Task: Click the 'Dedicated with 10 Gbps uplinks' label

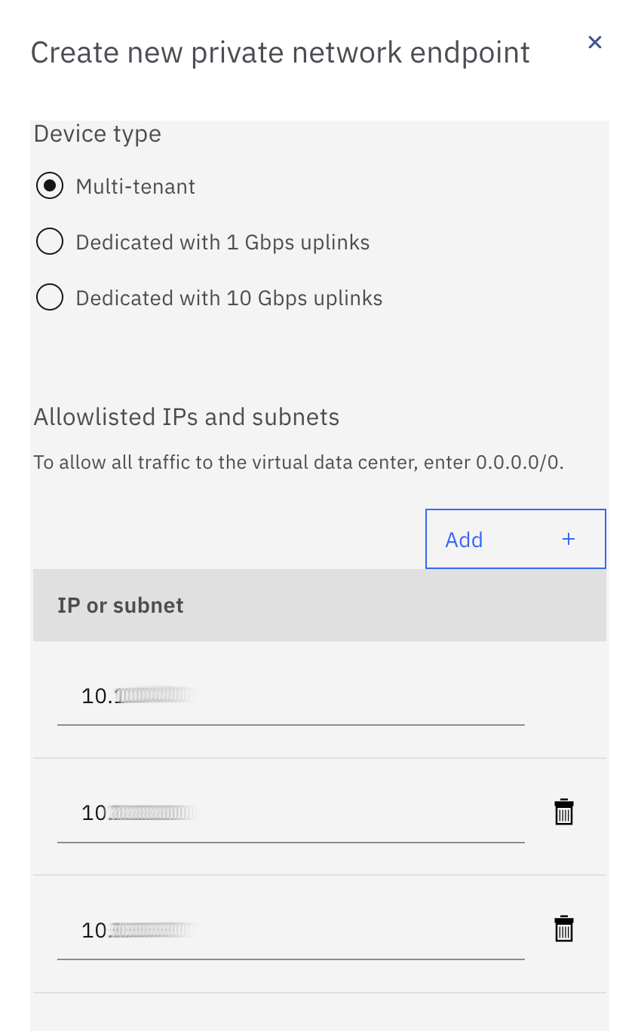Action: point(229,298)
